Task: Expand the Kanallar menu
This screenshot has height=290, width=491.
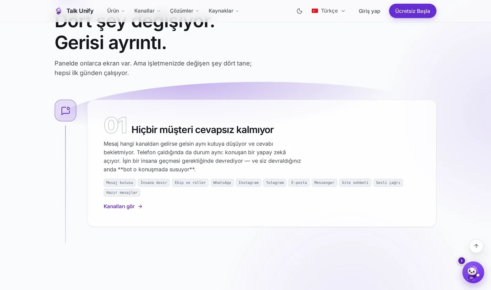Action: (147, 11)
